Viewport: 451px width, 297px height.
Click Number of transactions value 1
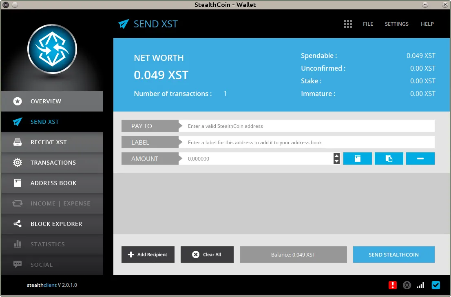coord(225,94)
